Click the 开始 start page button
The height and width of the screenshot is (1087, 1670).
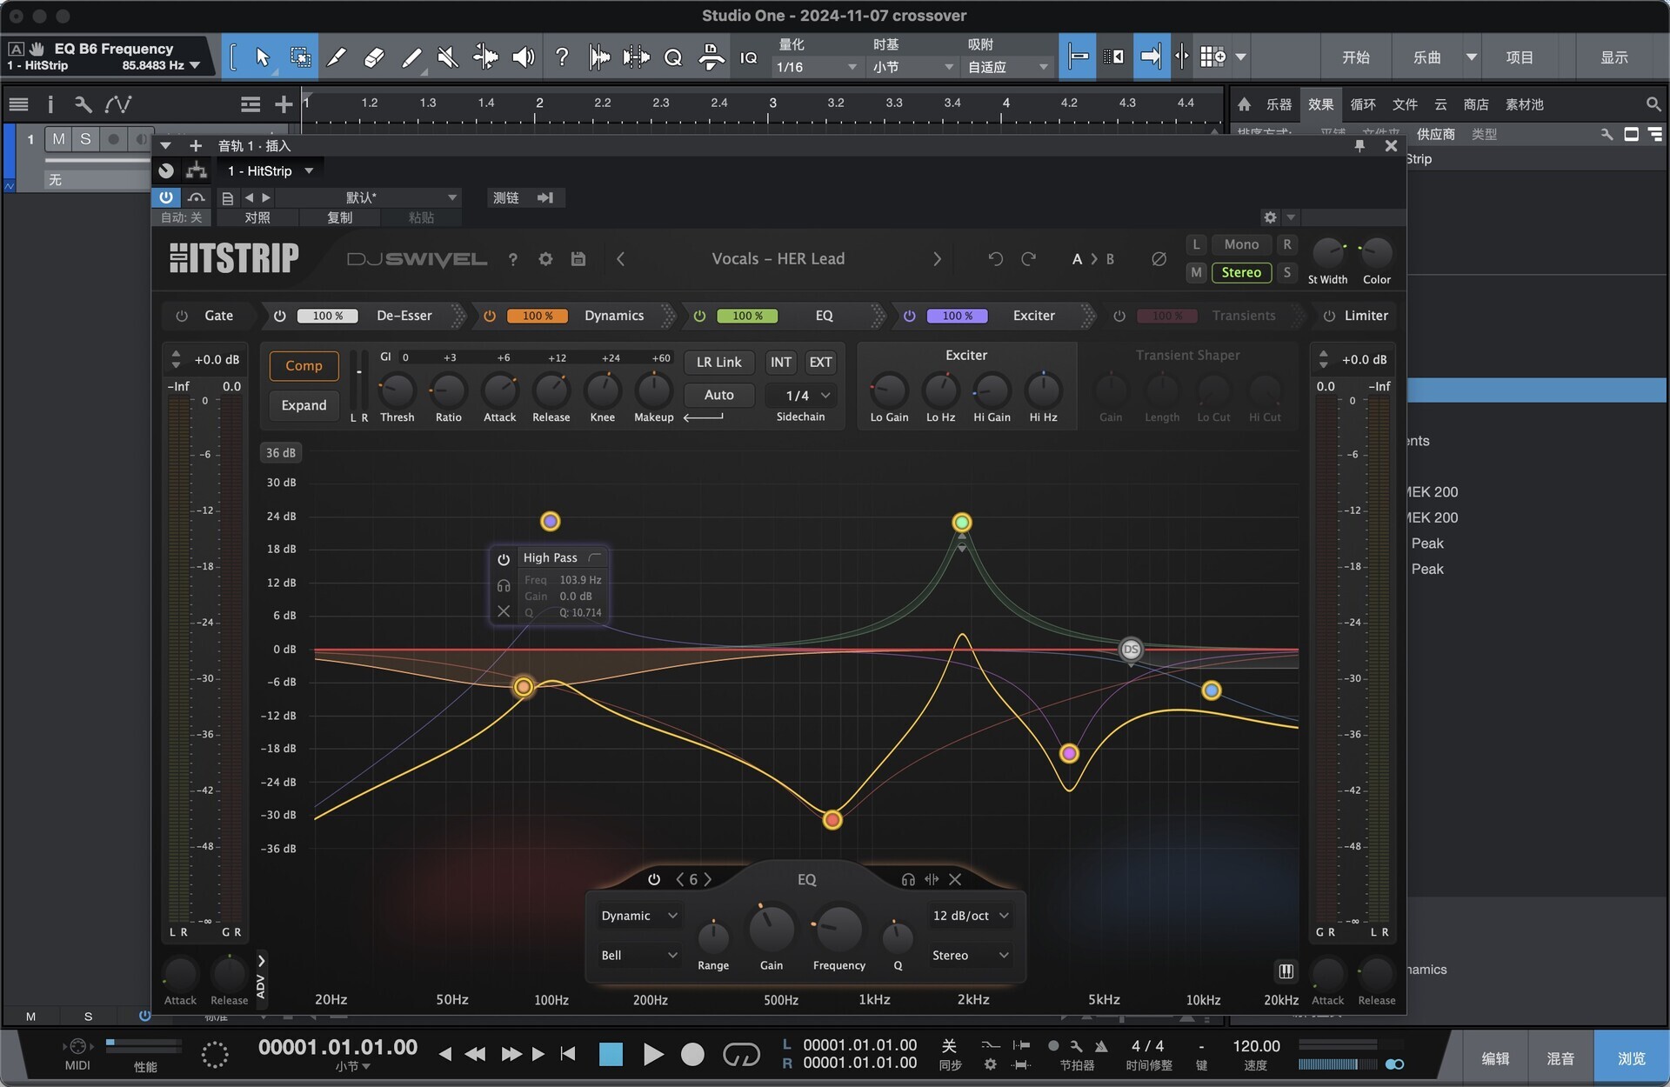point(1355,57)
